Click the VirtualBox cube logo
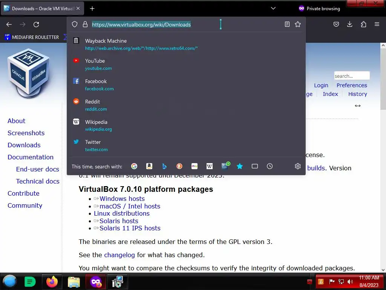 (x=29, y=73)
